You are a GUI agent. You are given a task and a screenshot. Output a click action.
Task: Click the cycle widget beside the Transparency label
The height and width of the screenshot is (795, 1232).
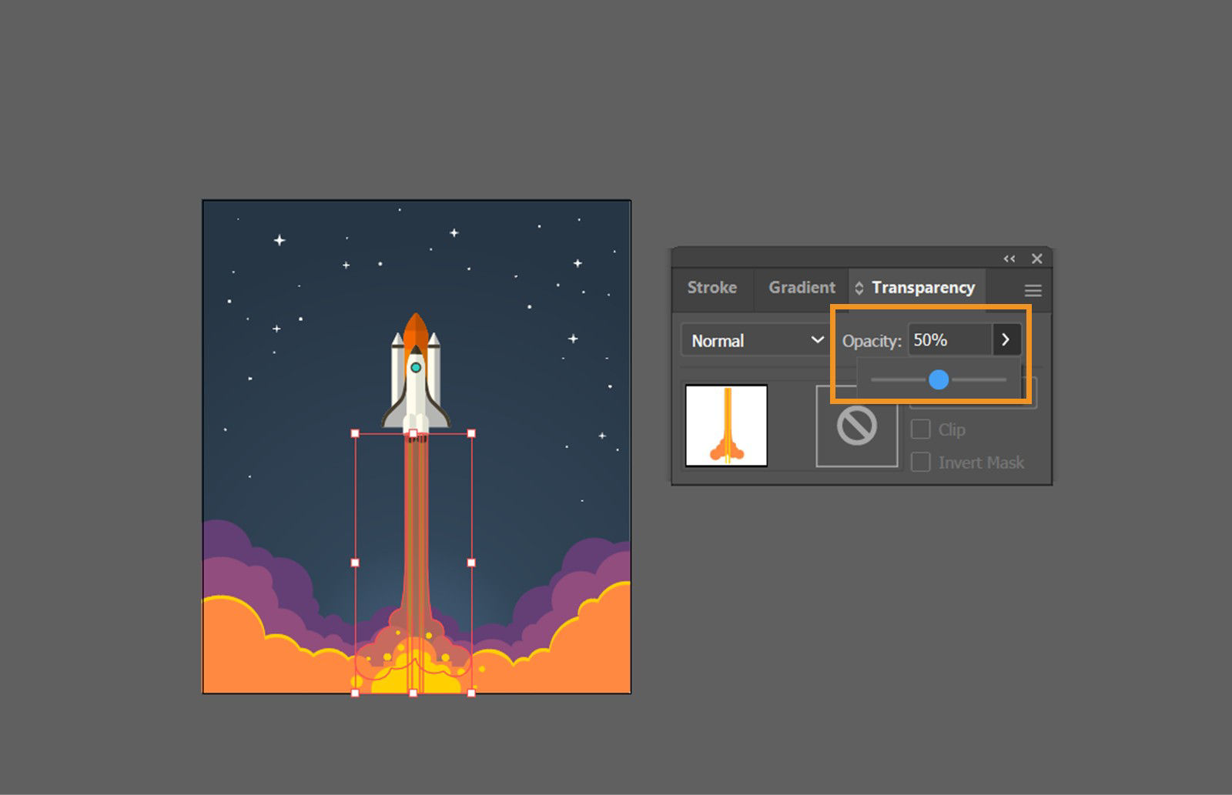pos(860,288)
